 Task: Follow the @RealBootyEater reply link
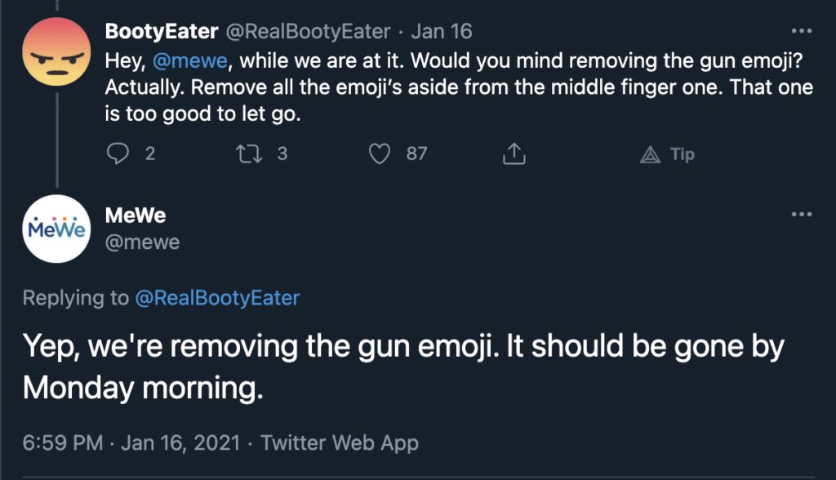pos(217,298)
